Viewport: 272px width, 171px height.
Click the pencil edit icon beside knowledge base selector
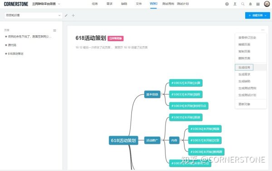(66, 15)
